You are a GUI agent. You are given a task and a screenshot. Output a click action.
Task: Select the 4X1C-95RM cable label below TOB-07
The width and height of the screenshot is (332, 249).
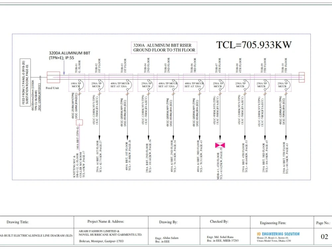pos(216,110)
